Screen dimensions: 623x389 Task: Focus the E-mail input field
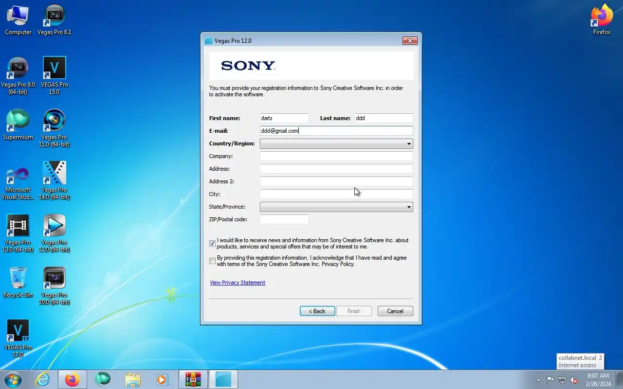[x=336, y=131]
